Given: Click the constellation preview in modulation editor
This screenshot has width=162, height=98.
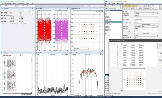Looking at the screenshot, I should (x=134, y=79).
